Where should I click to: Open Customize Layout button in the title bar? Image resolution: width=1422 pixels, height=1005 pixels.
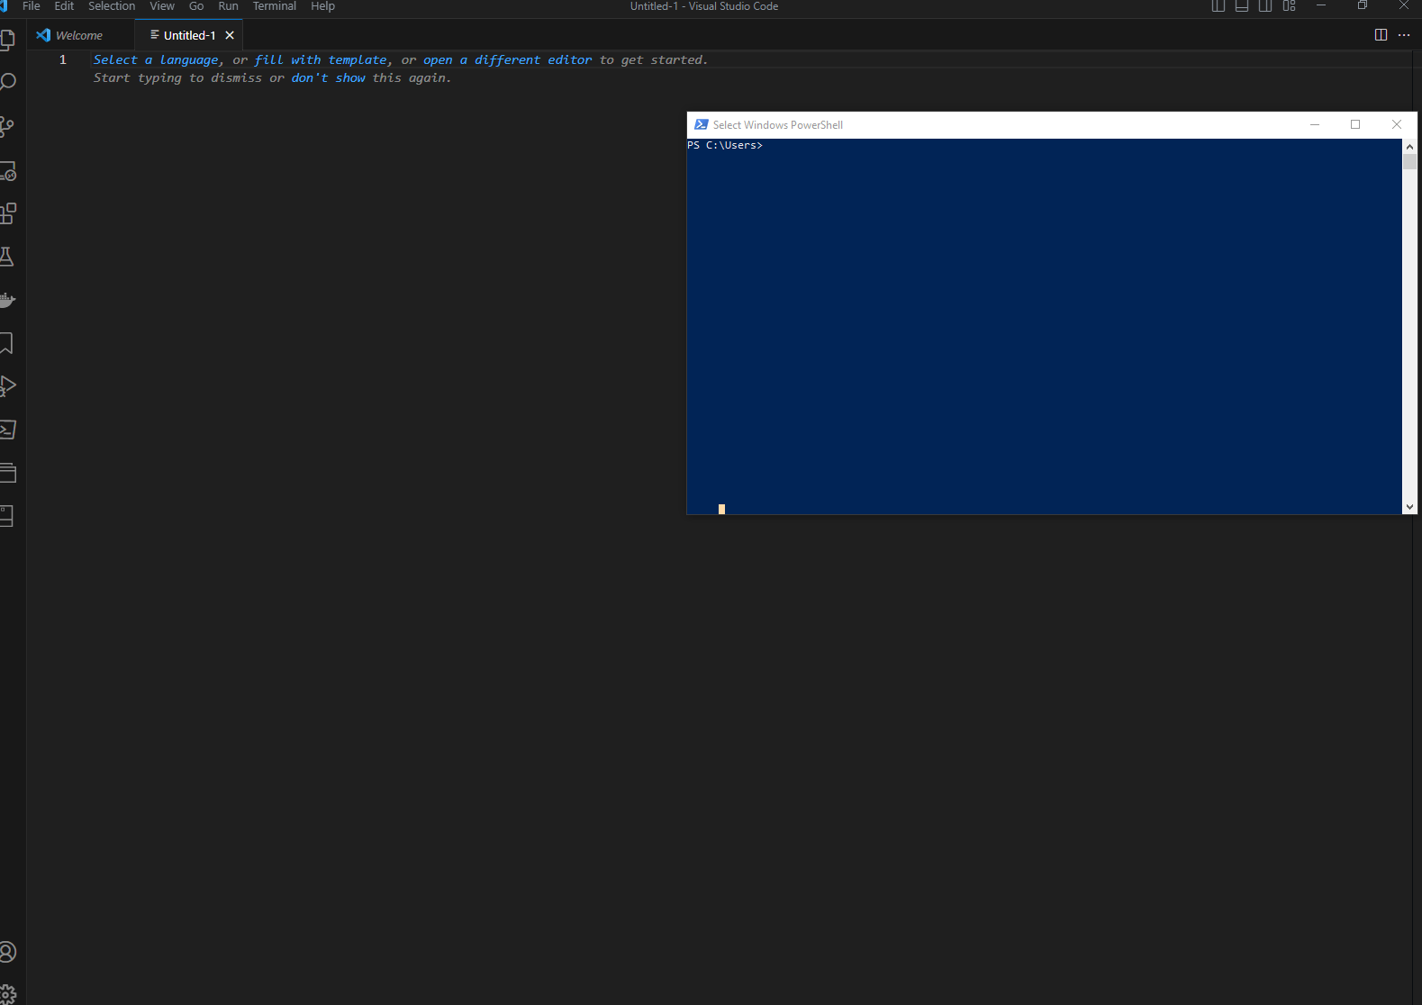coord(1289,6)
